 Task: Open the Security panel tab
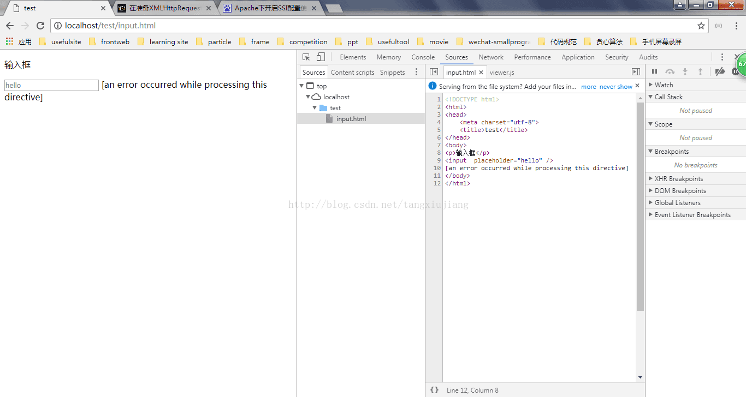pyautogui.click(x=617, y=57)
